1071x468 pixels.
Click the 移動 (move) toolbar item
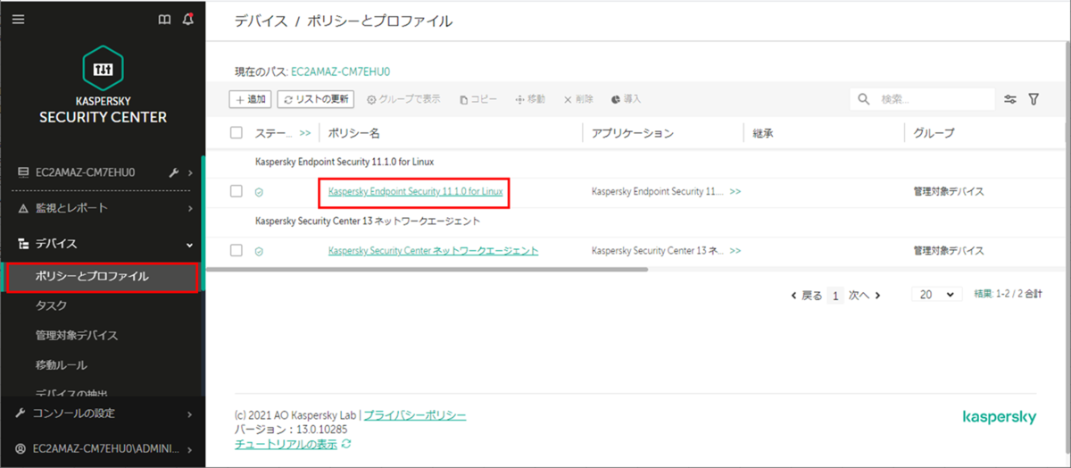click(530, 99)
